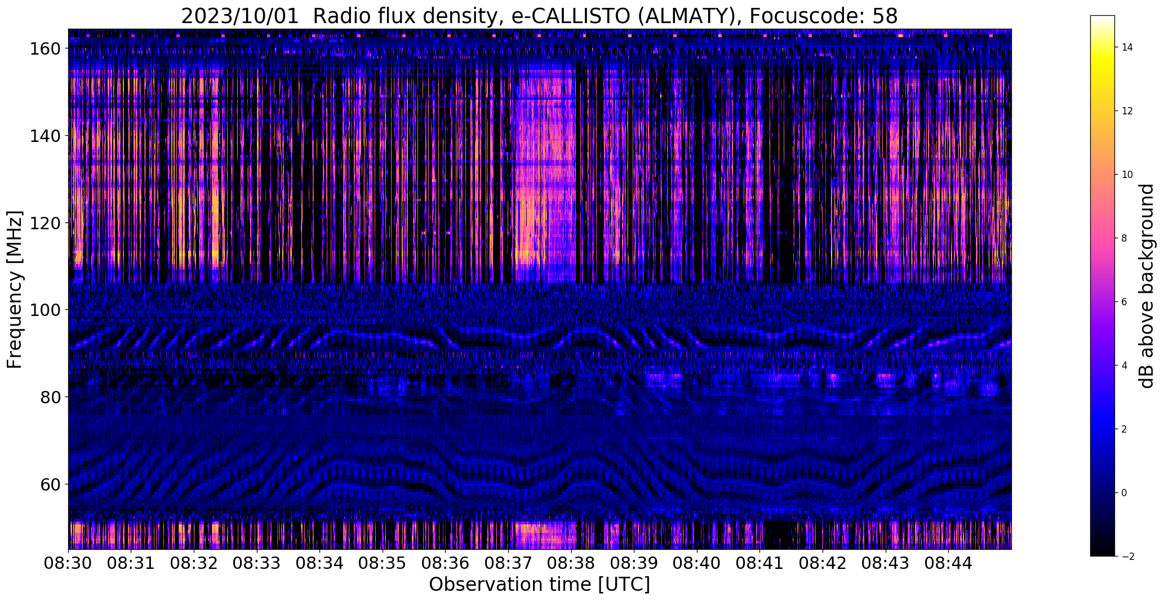Click the colorbar tick value 2
The image size is (1164, 601).
[1125, 429]
